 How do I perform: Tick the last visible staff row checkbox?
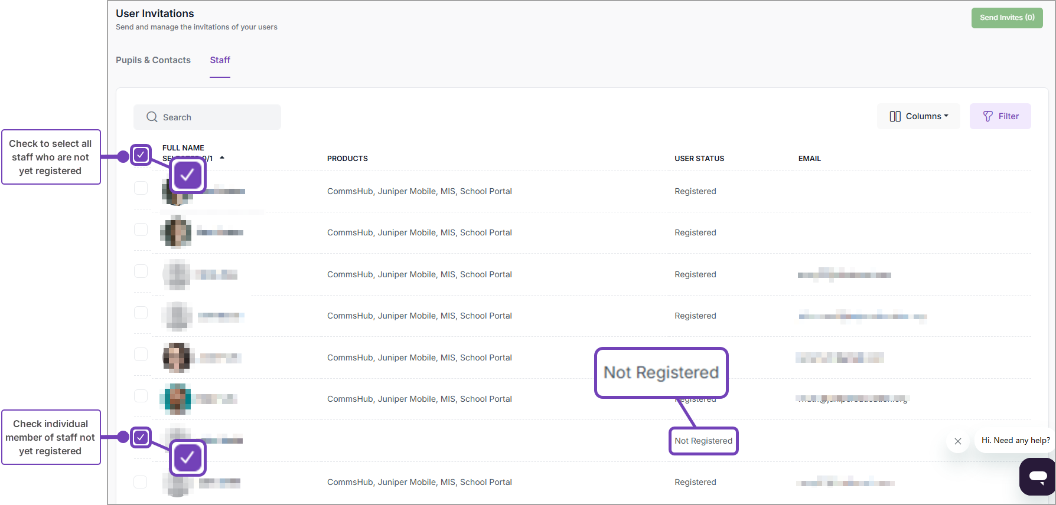point(141,482)
